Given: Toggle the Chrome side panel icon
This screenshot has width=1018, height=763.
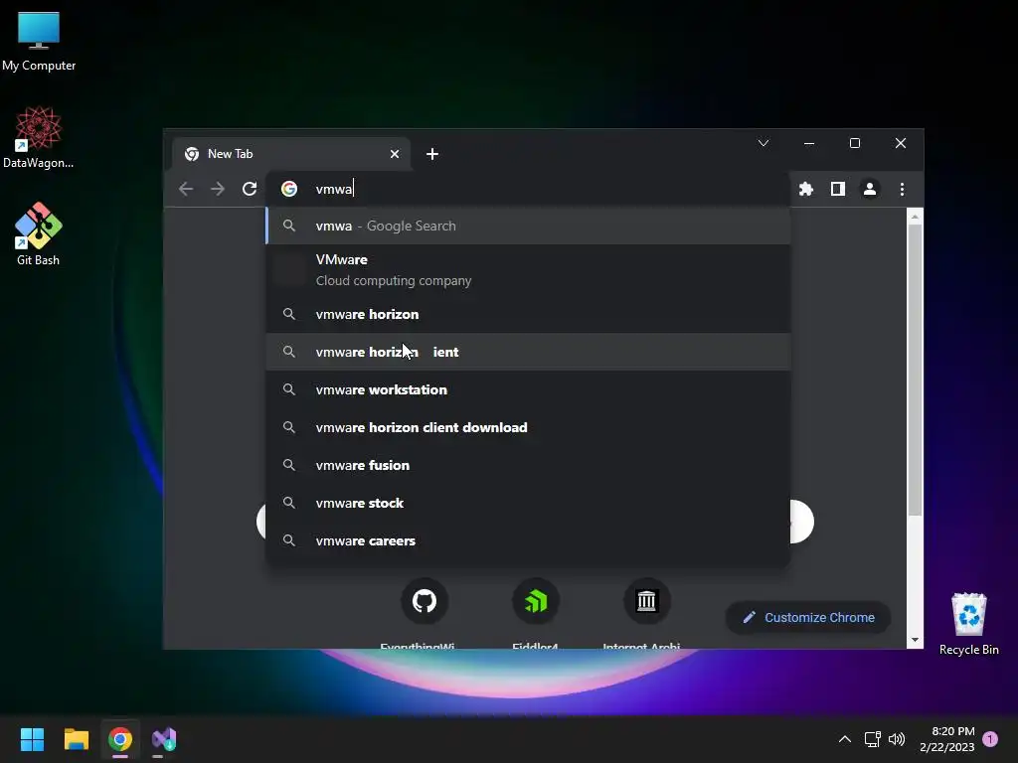Looking at the screenshot, I should click(x=837, y=189).
